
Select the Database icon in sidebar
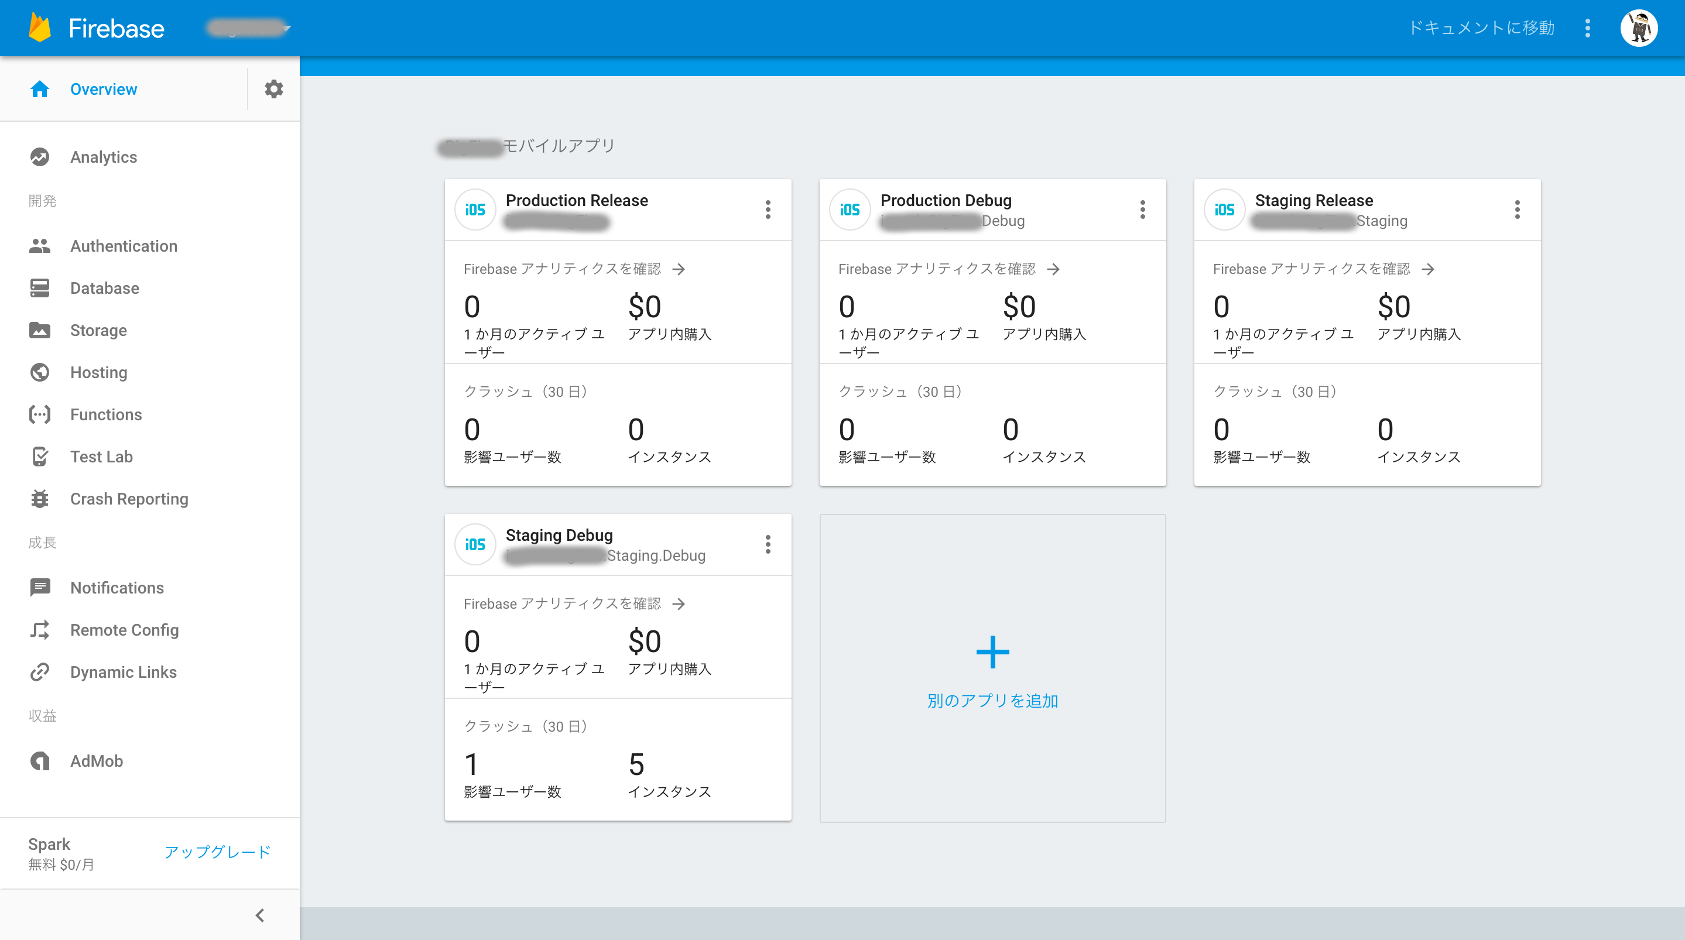40,288
